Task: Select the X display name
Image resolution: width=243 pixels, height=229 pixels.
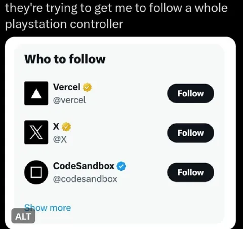Action: 56,126
